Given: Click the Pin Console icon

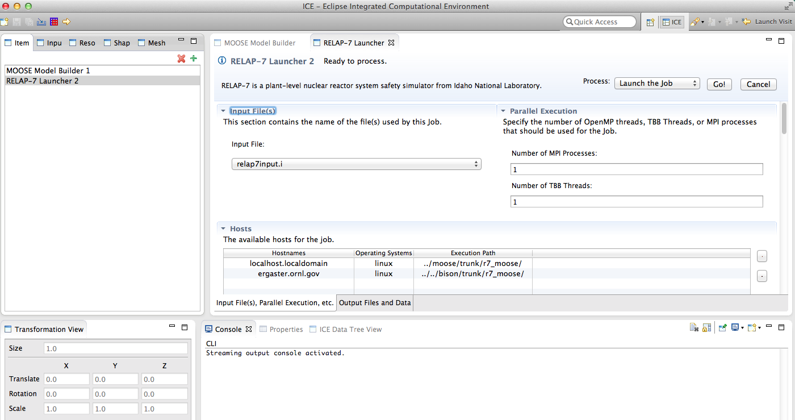Looking at the screenshot, I should coord(723,327).
